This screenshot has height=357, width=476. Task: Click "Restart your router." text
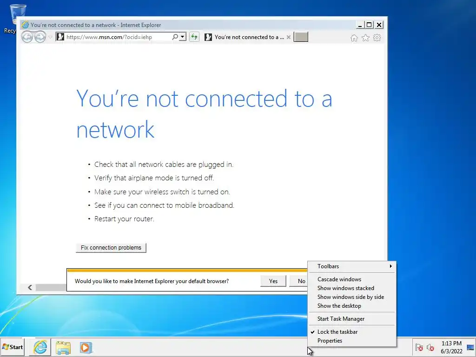124,219
